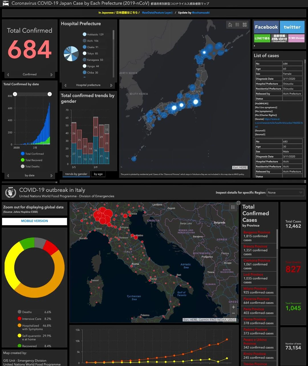
Task: Open the @oohamazaki updater link
Action: tap(201, 13)
